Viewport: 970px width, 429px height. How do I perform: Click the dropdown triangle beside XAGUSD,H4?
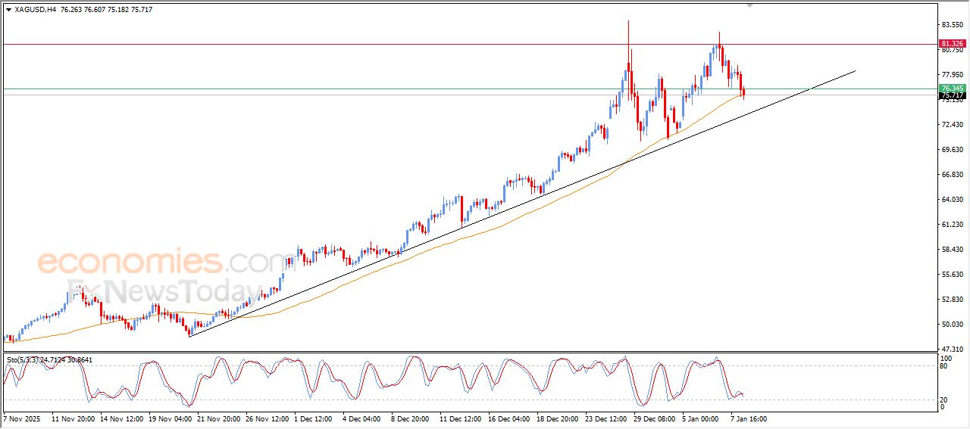click(x=8, y=10)
